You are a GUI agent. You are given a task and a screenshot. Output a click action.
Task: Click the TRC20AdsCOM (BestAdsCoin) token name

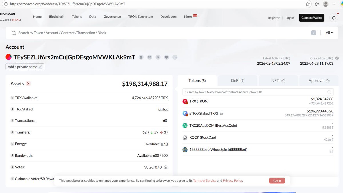[213, 126]
